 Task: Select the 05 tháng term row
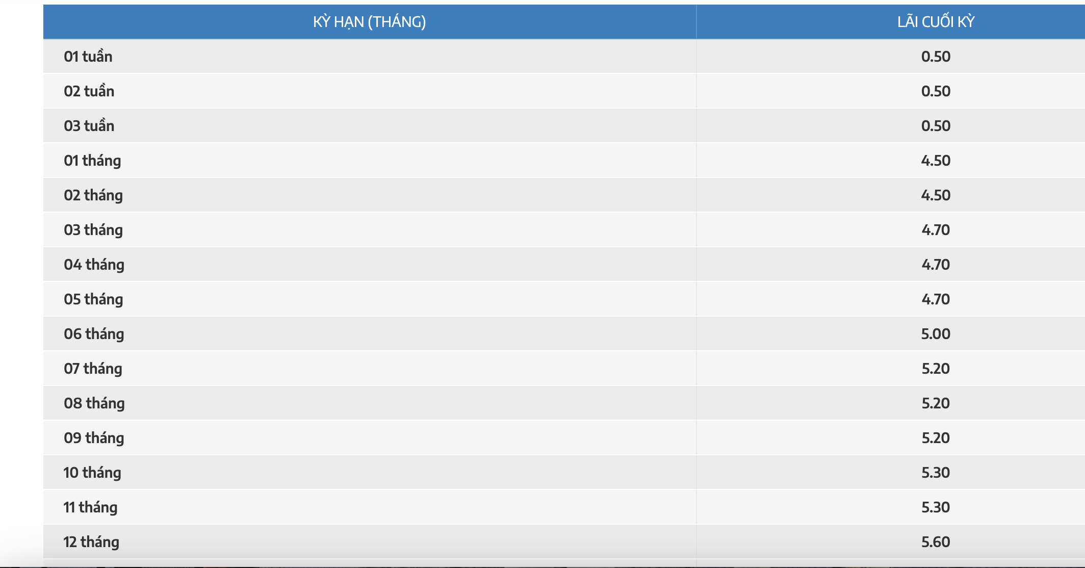(564, 299)
